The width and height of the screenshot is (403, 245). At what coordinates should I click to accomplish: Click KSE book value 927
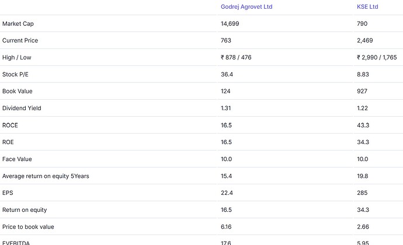[x=362, y=91]
